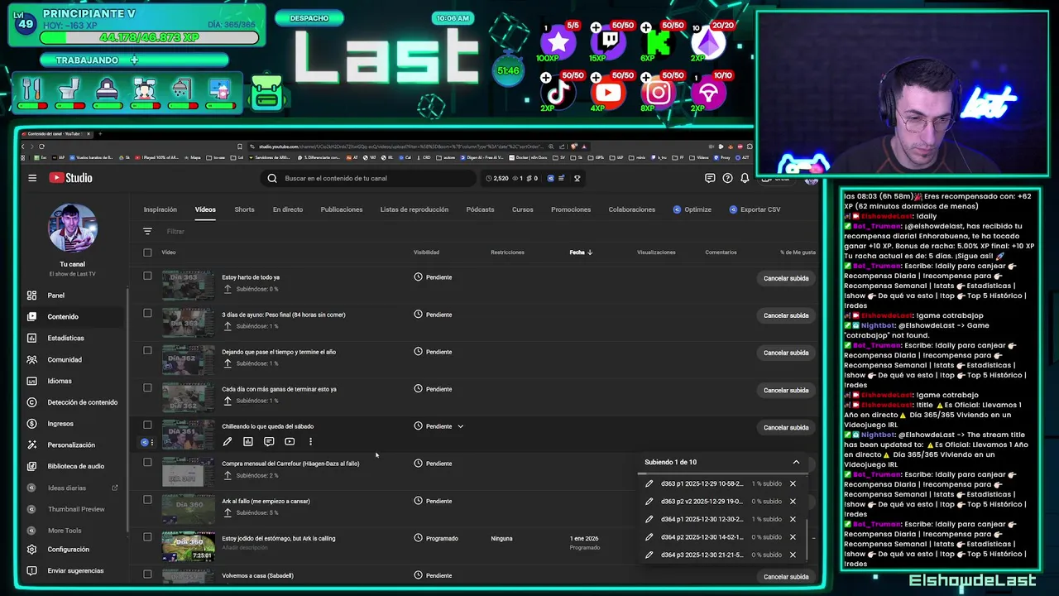This screenshot has height=596, width=1059.
Task: Click the green XP progress bar
Action: click(x=149, y=37)
